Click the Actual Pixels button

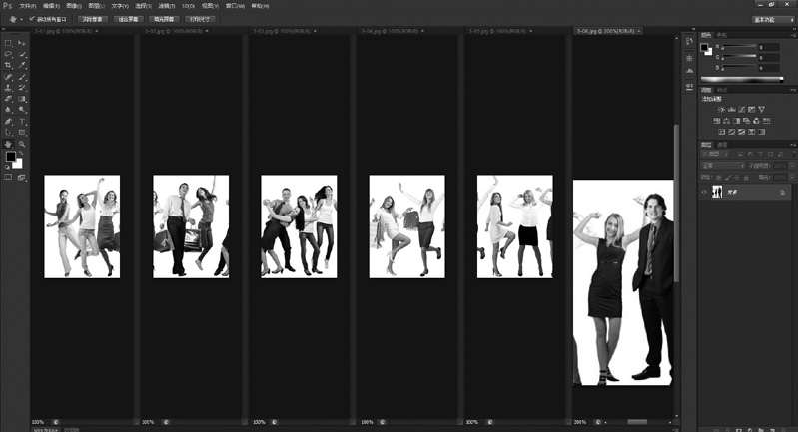pos(92,19)
